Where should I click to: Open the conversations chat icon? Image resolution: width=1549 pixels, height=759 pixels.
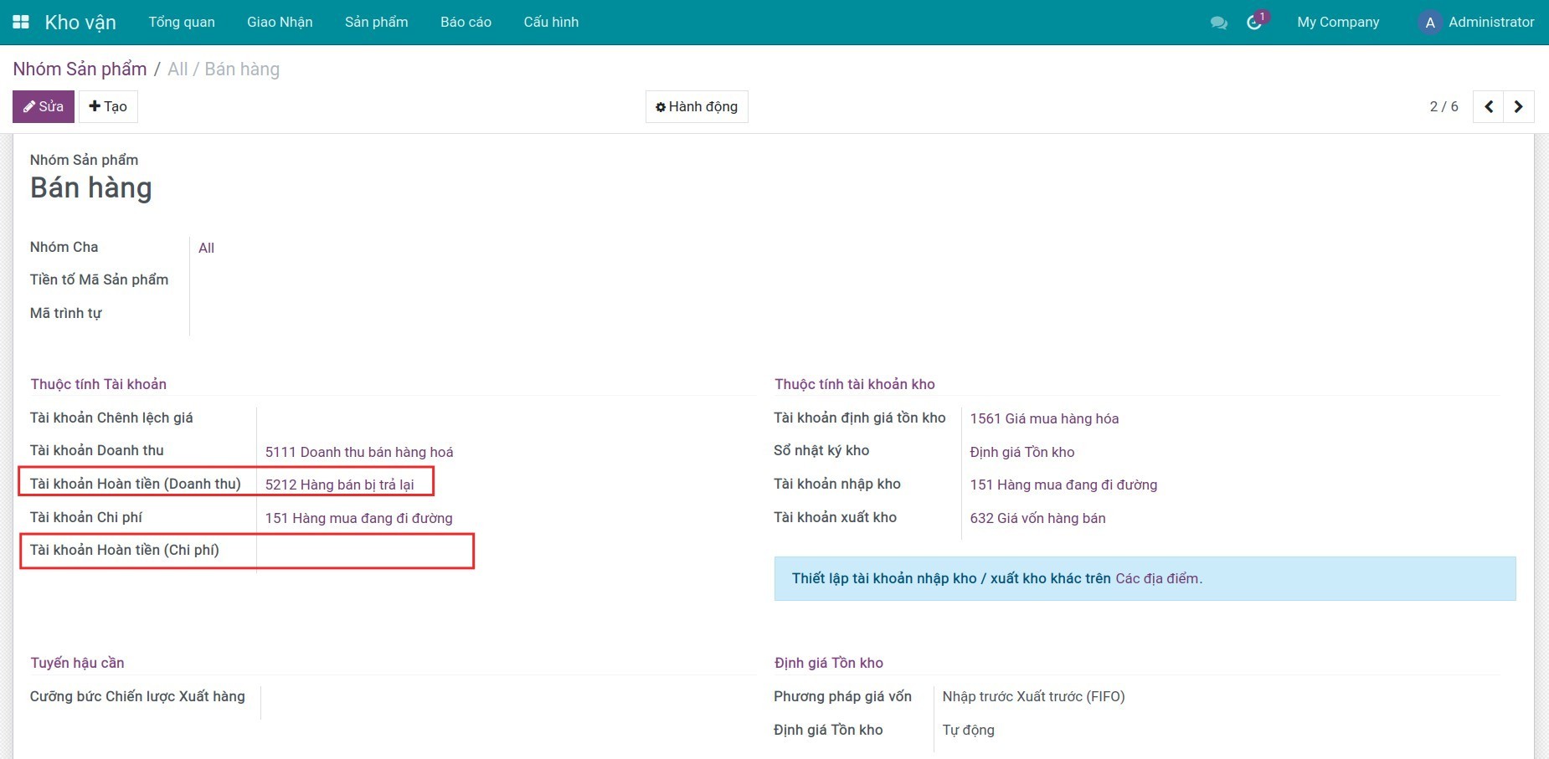[x=1218, y=23]
